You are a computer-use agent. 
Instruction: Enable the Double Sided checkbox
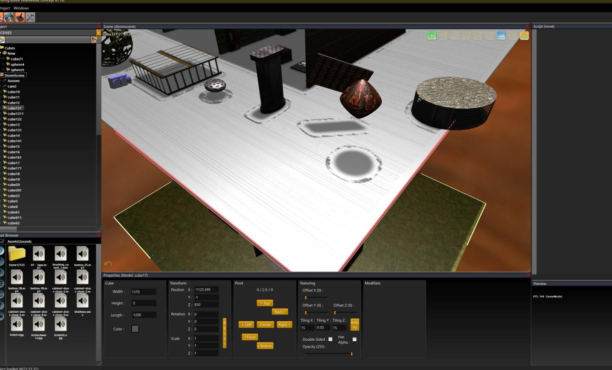pos(330,339)
